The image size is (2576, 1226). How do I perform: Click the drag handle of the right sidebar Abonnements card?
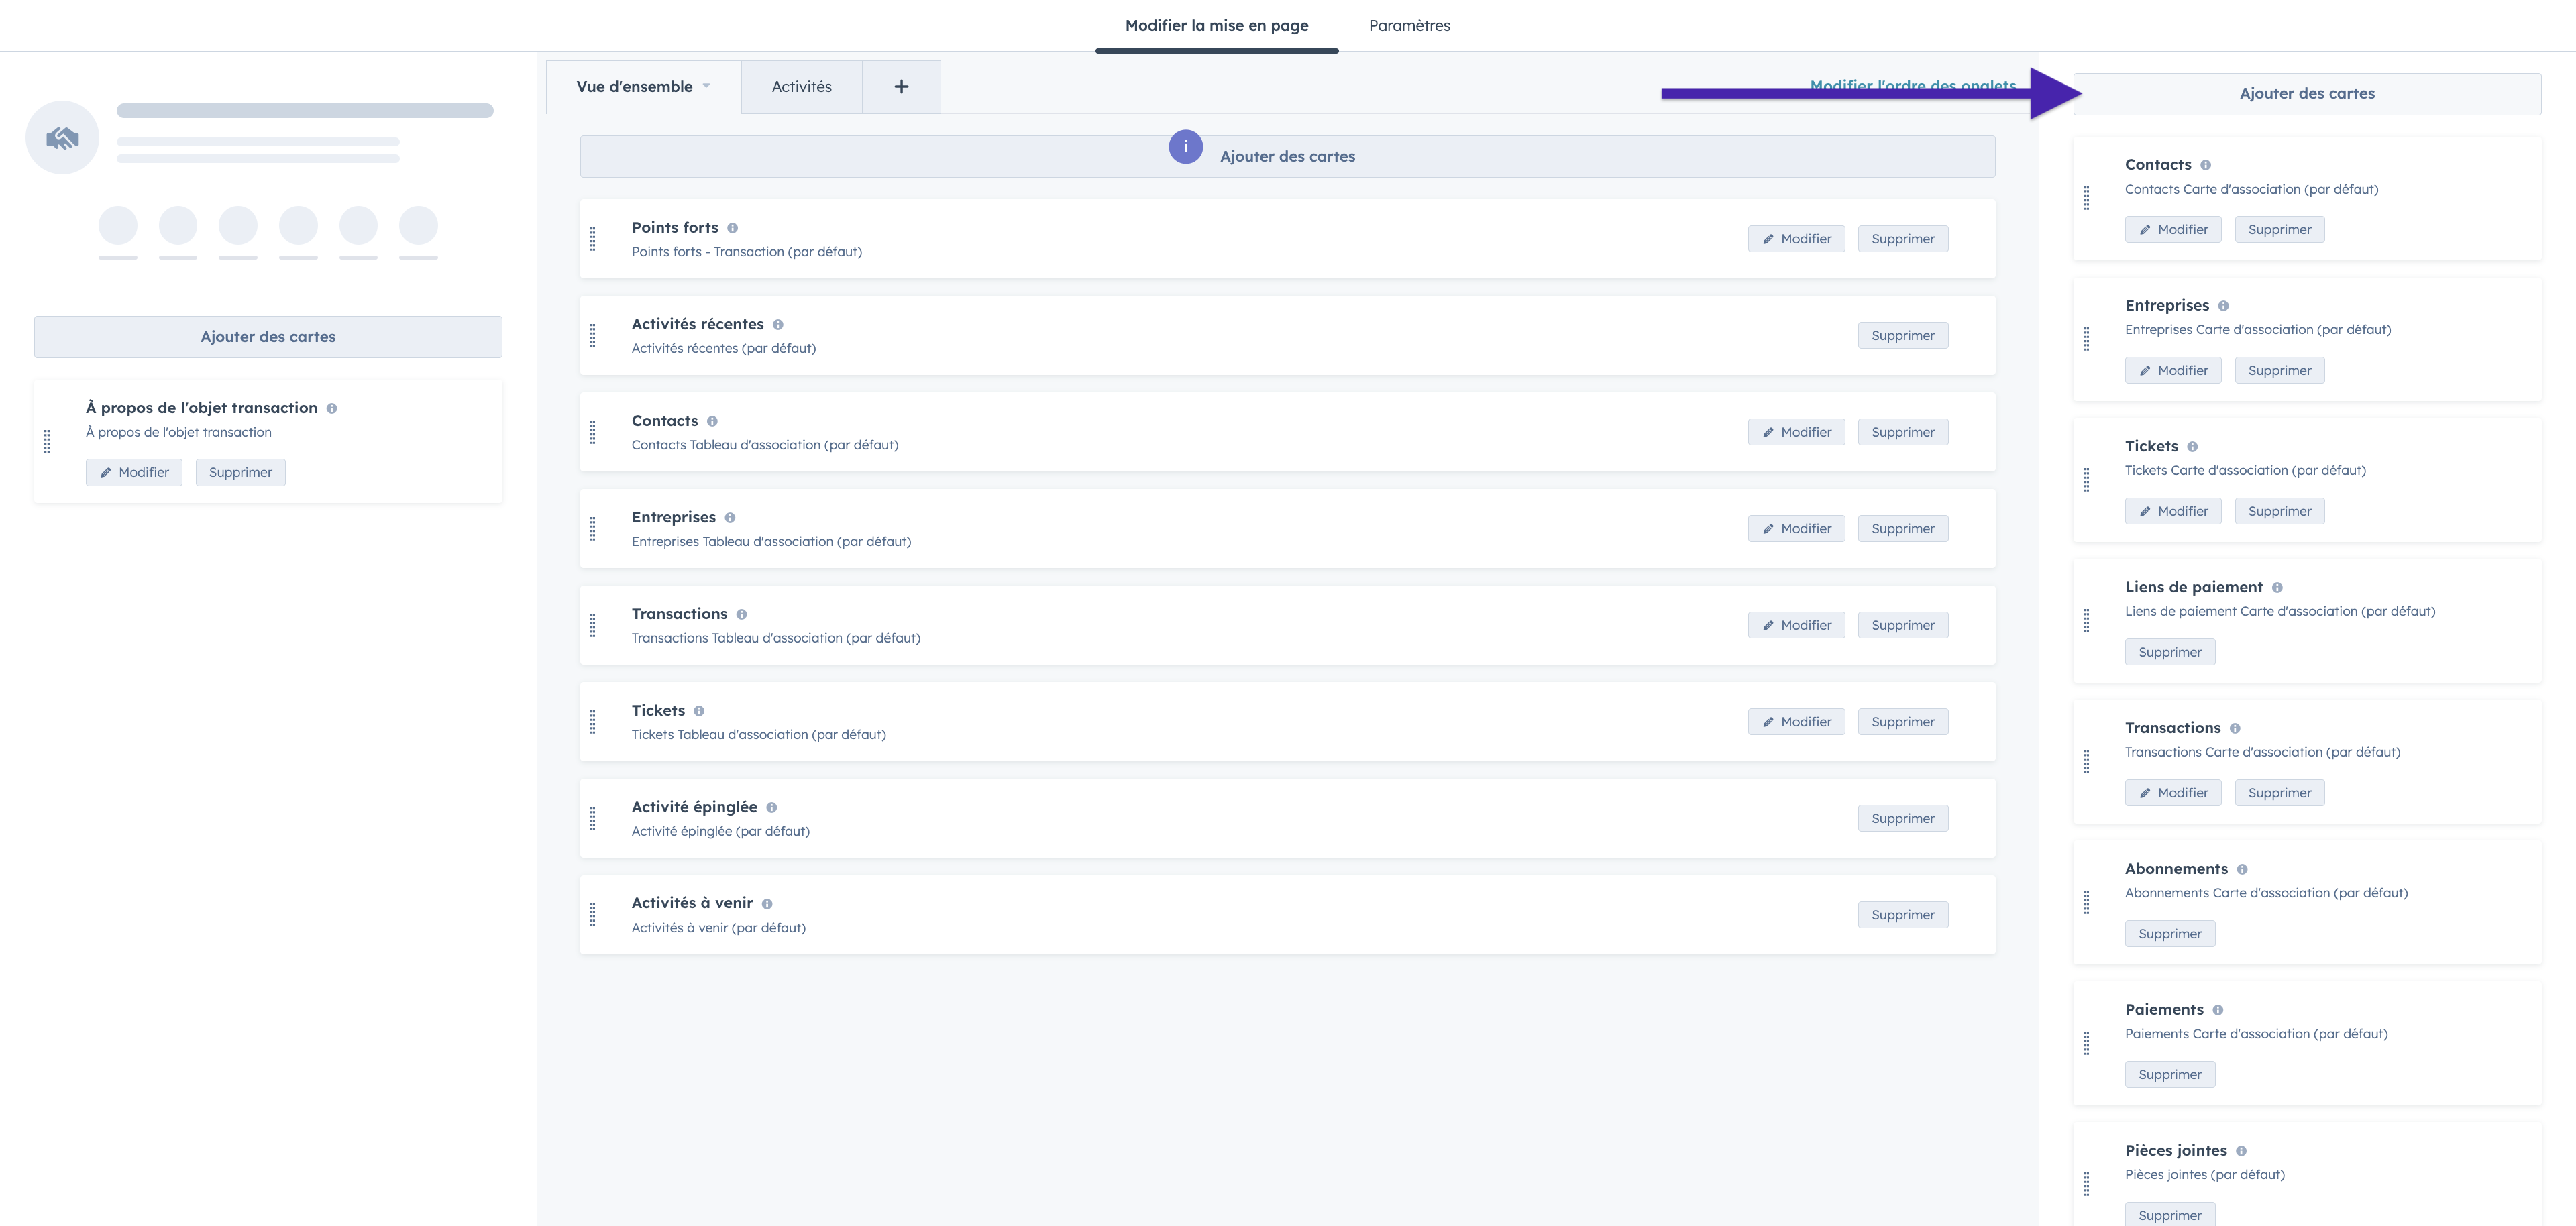(2086, 902)
